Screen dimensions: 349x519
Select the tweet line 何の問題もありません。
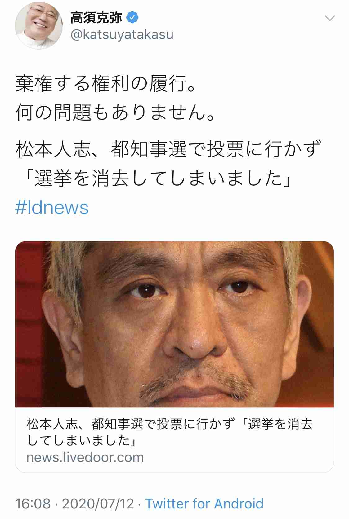pos(115,112)
